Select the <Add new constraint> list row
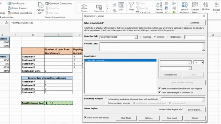The image size is (221, 124). coord(121,60)
